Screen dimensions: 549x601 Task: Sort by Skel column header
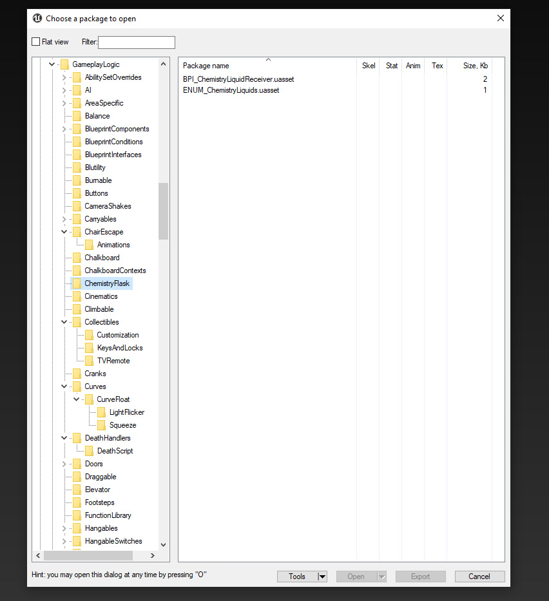coord(368,66)
